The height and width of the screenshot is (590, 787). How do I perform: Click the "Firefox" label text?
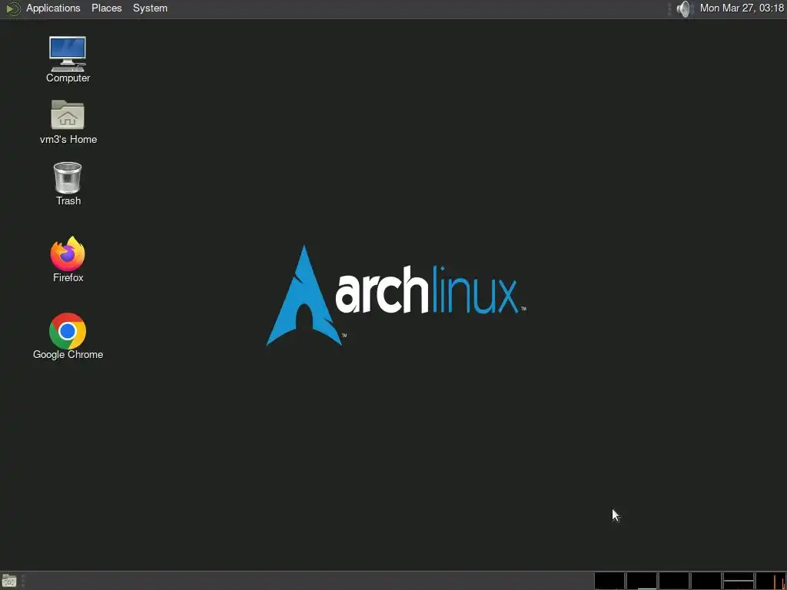tap(68, 277)
